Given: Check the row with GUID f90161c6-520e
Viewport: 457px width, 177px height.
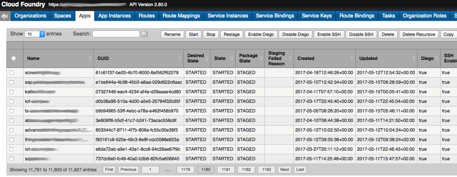Looking at the screenshot, I should pyautogui.click(x=11, y=140).
